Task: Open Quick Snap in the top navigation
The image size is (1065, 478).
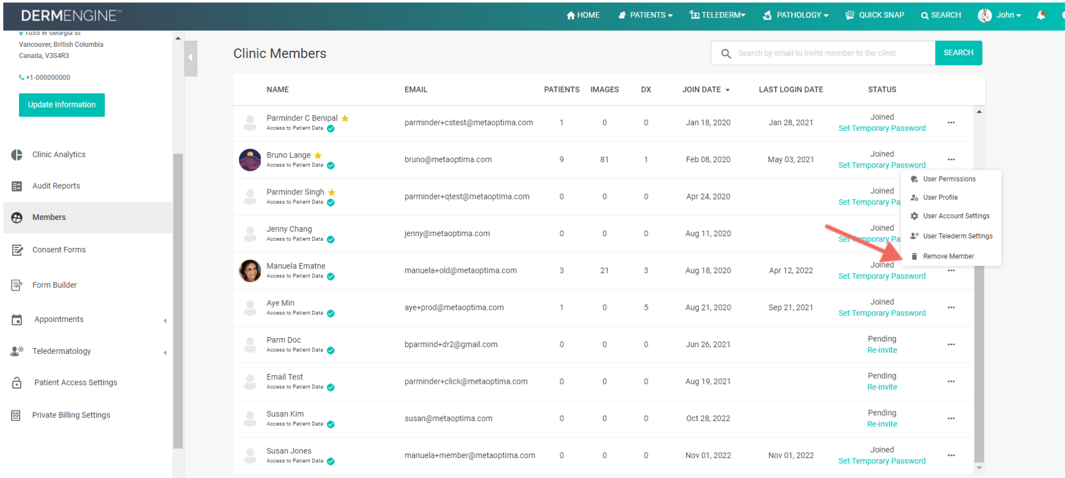Action: pos(875,15)
